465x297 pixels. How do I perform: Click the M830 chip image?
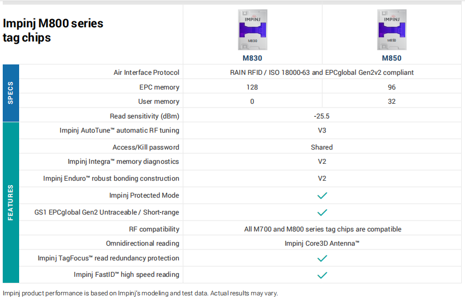coord(252,29)
